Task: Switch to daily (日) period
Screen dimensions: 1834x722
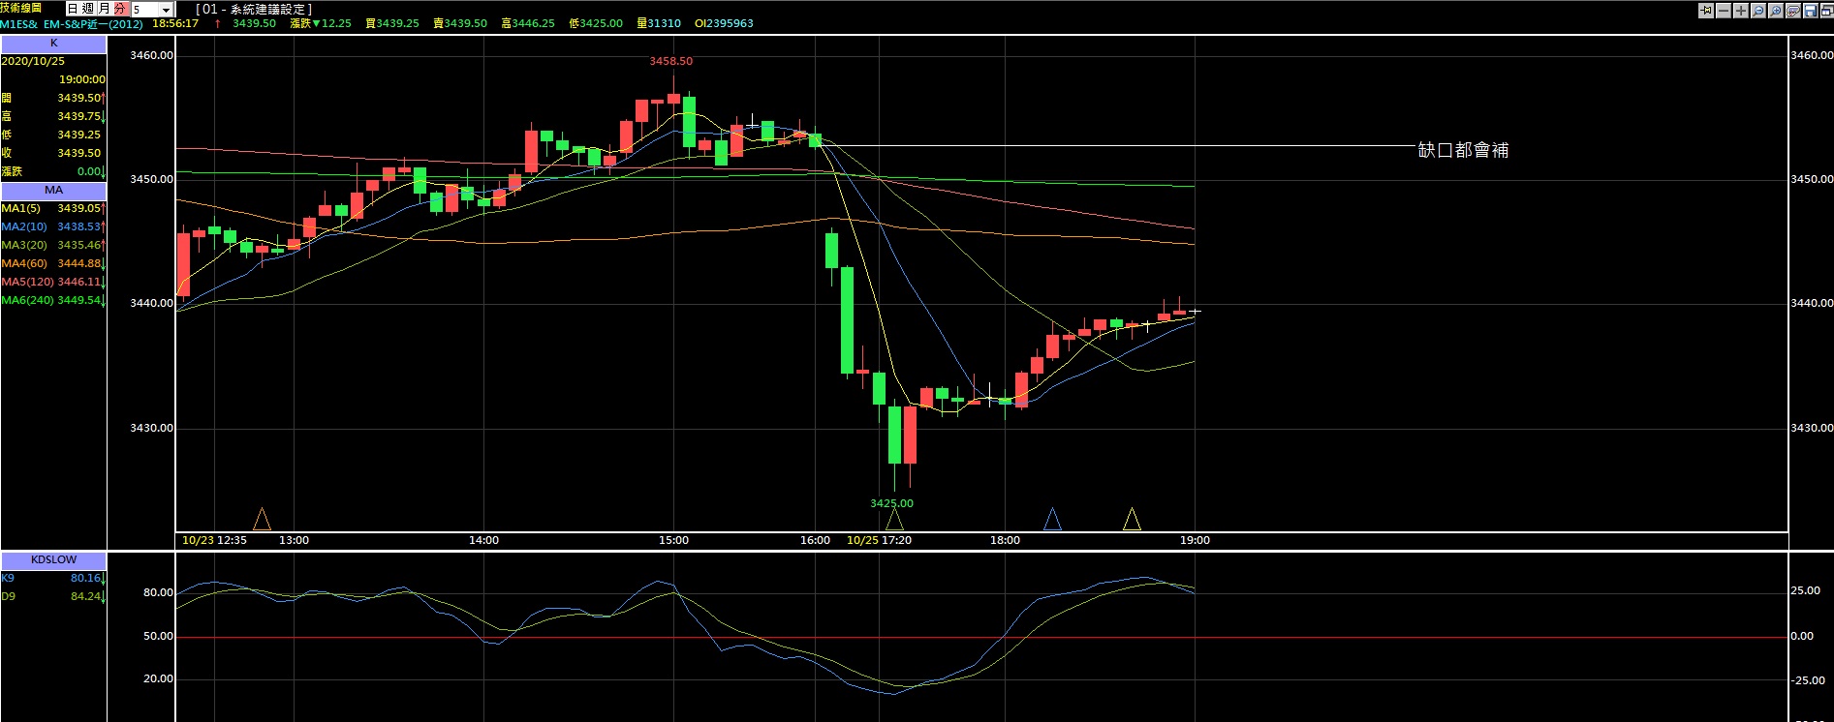Action: coord(72,9)
